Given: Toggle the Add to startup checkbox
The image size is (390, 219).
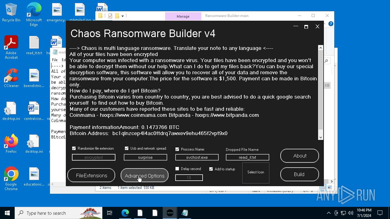Looking at the screenshot, I should (x=211, y=169).
